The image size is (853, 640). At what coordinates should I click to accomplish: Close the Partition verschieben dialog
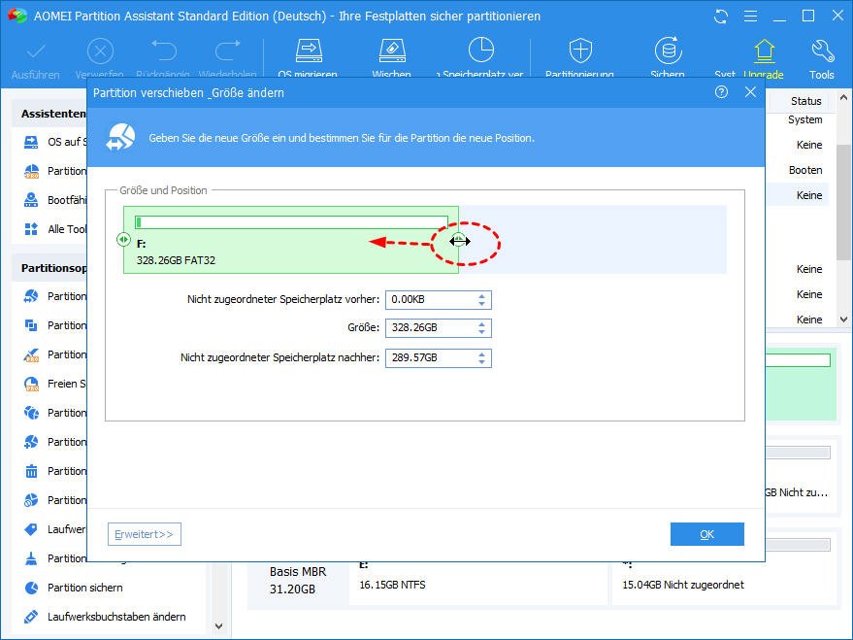750,92
